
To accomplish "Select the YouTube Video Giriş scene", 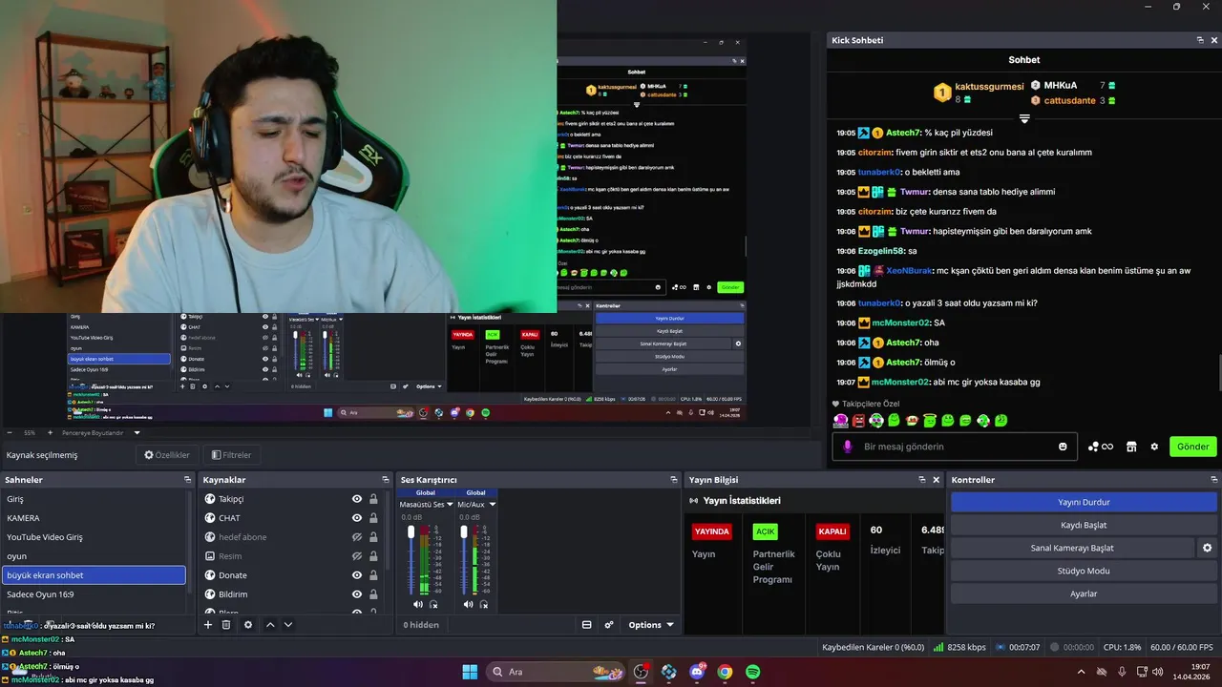I will 94,537.
